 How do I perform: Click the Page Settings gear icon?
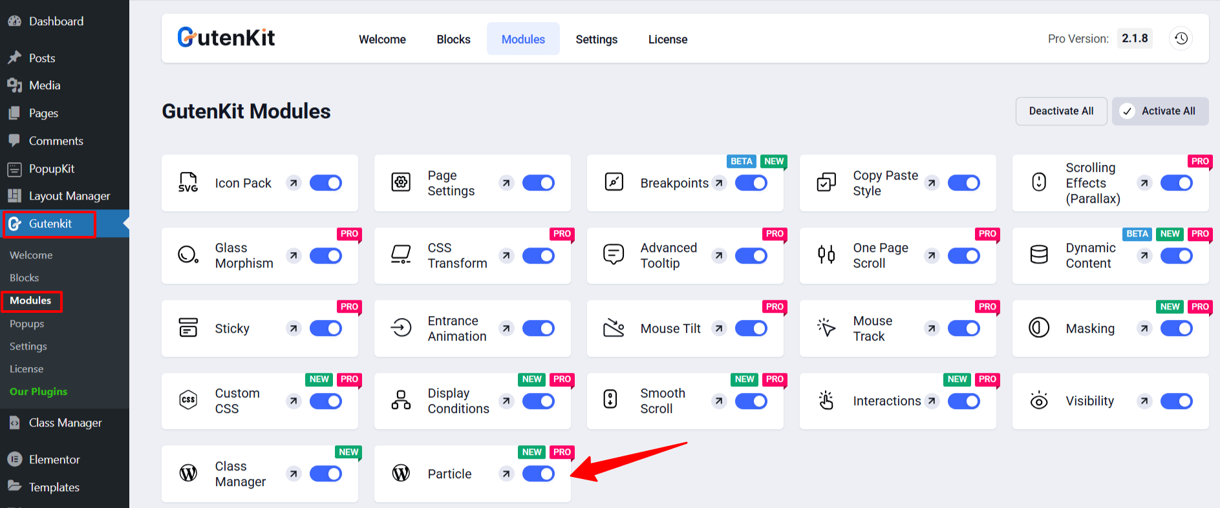pyautogui.click(x=401, y=183)
